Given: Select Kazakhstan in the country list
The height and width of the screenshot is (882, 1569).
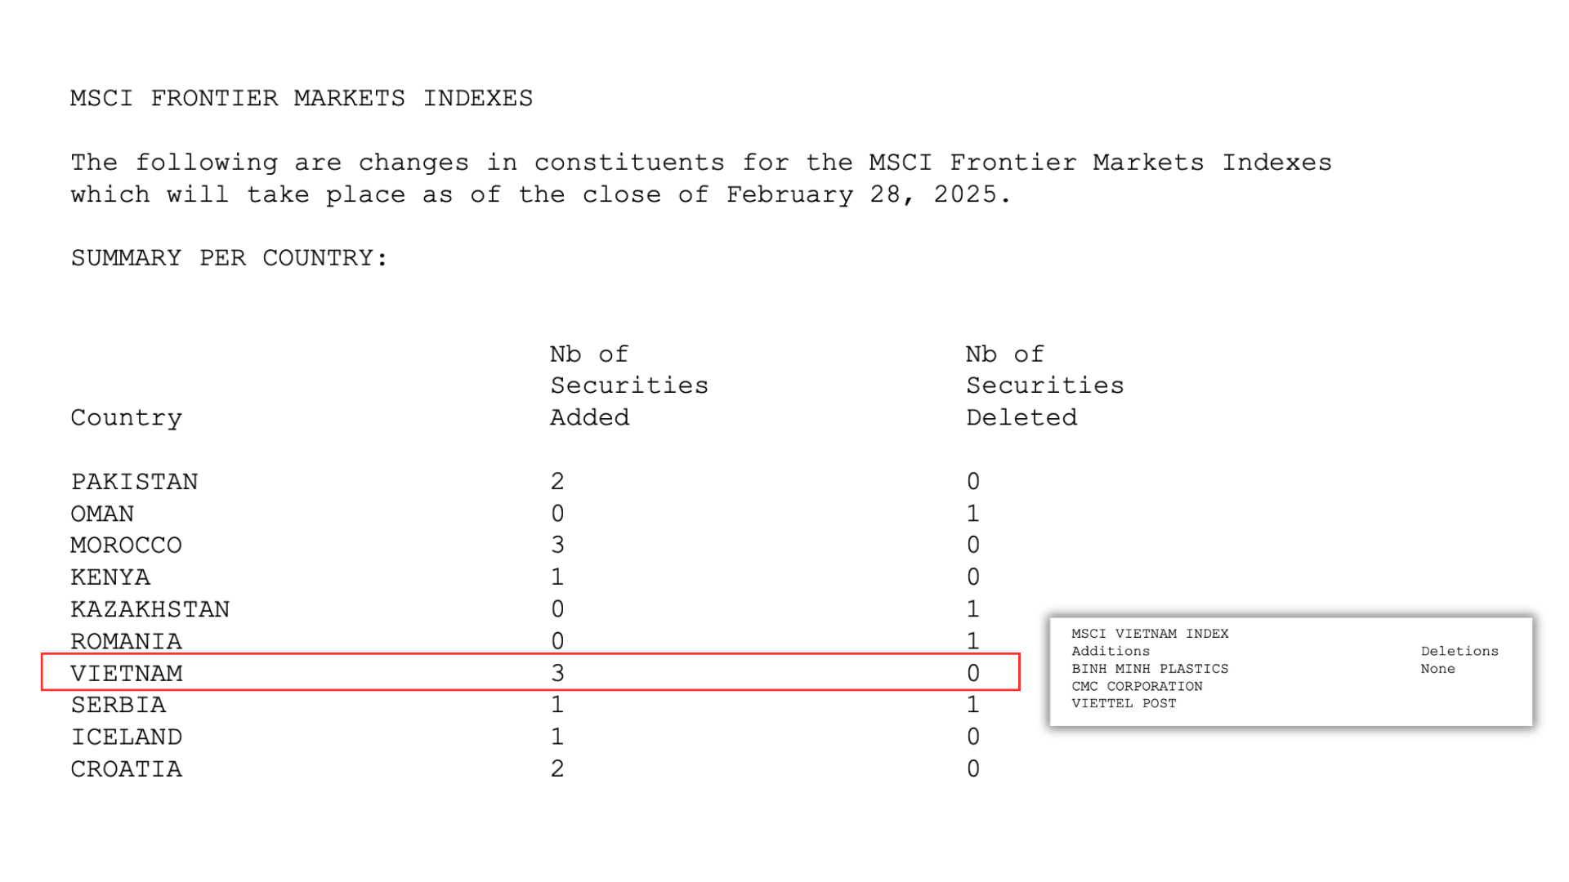Looking at the screenshot, I should point(150,609).
